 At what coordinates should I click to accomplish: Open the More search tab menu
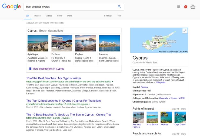[x=69, y=16]
